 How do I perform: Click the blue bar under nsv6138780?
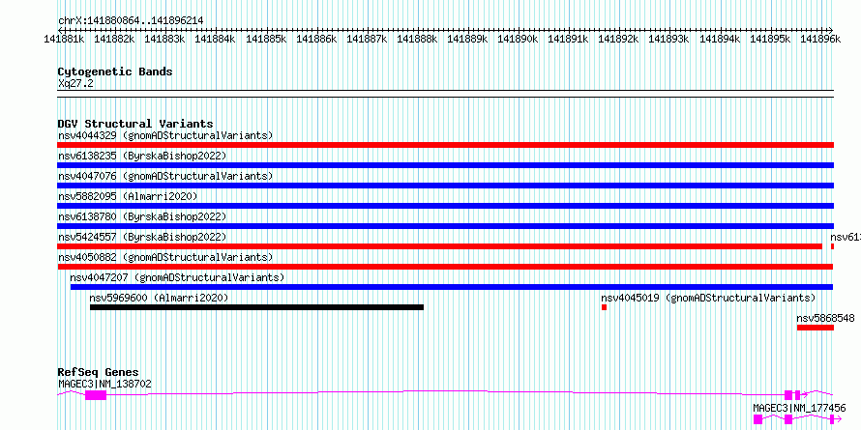point(445,226)
